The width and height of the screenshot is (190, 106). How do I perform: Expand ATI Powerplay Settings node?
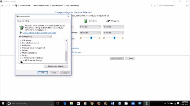click(23, 60)
